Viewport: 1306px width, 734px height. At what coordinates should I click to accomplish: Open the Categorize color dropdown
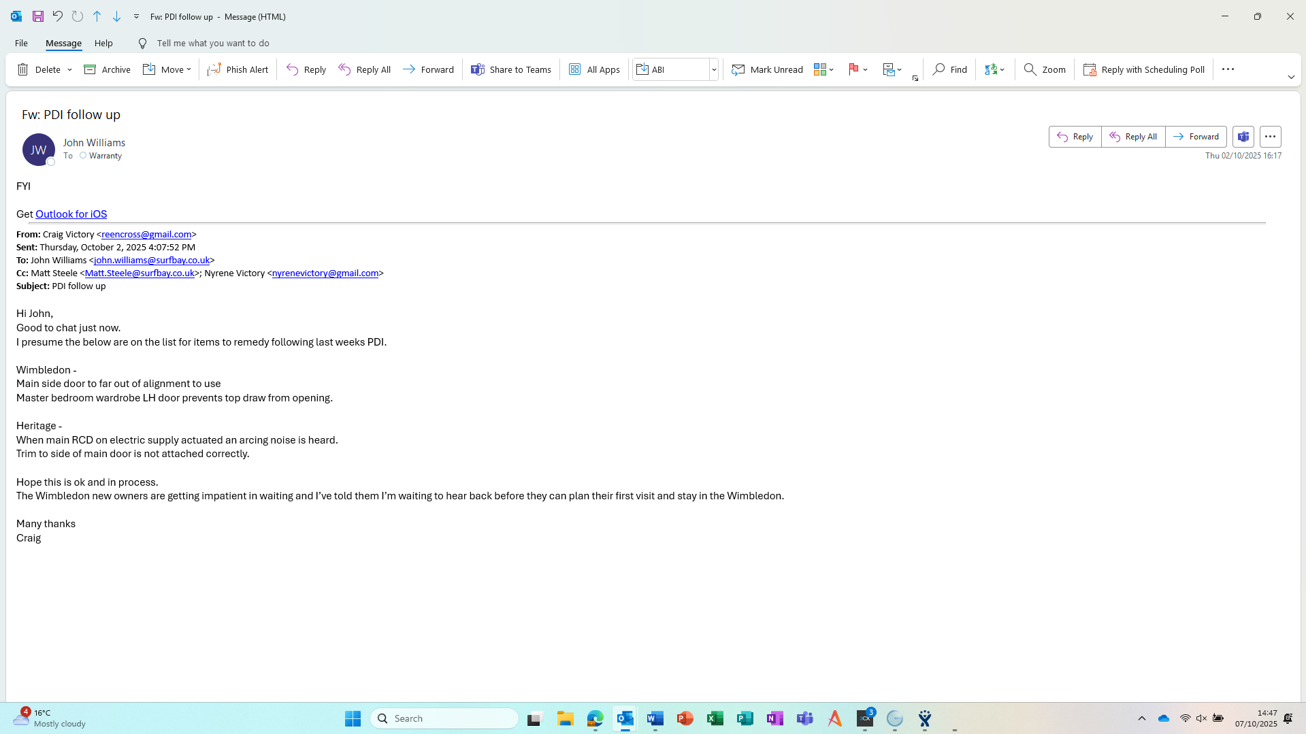coord(823,69)
